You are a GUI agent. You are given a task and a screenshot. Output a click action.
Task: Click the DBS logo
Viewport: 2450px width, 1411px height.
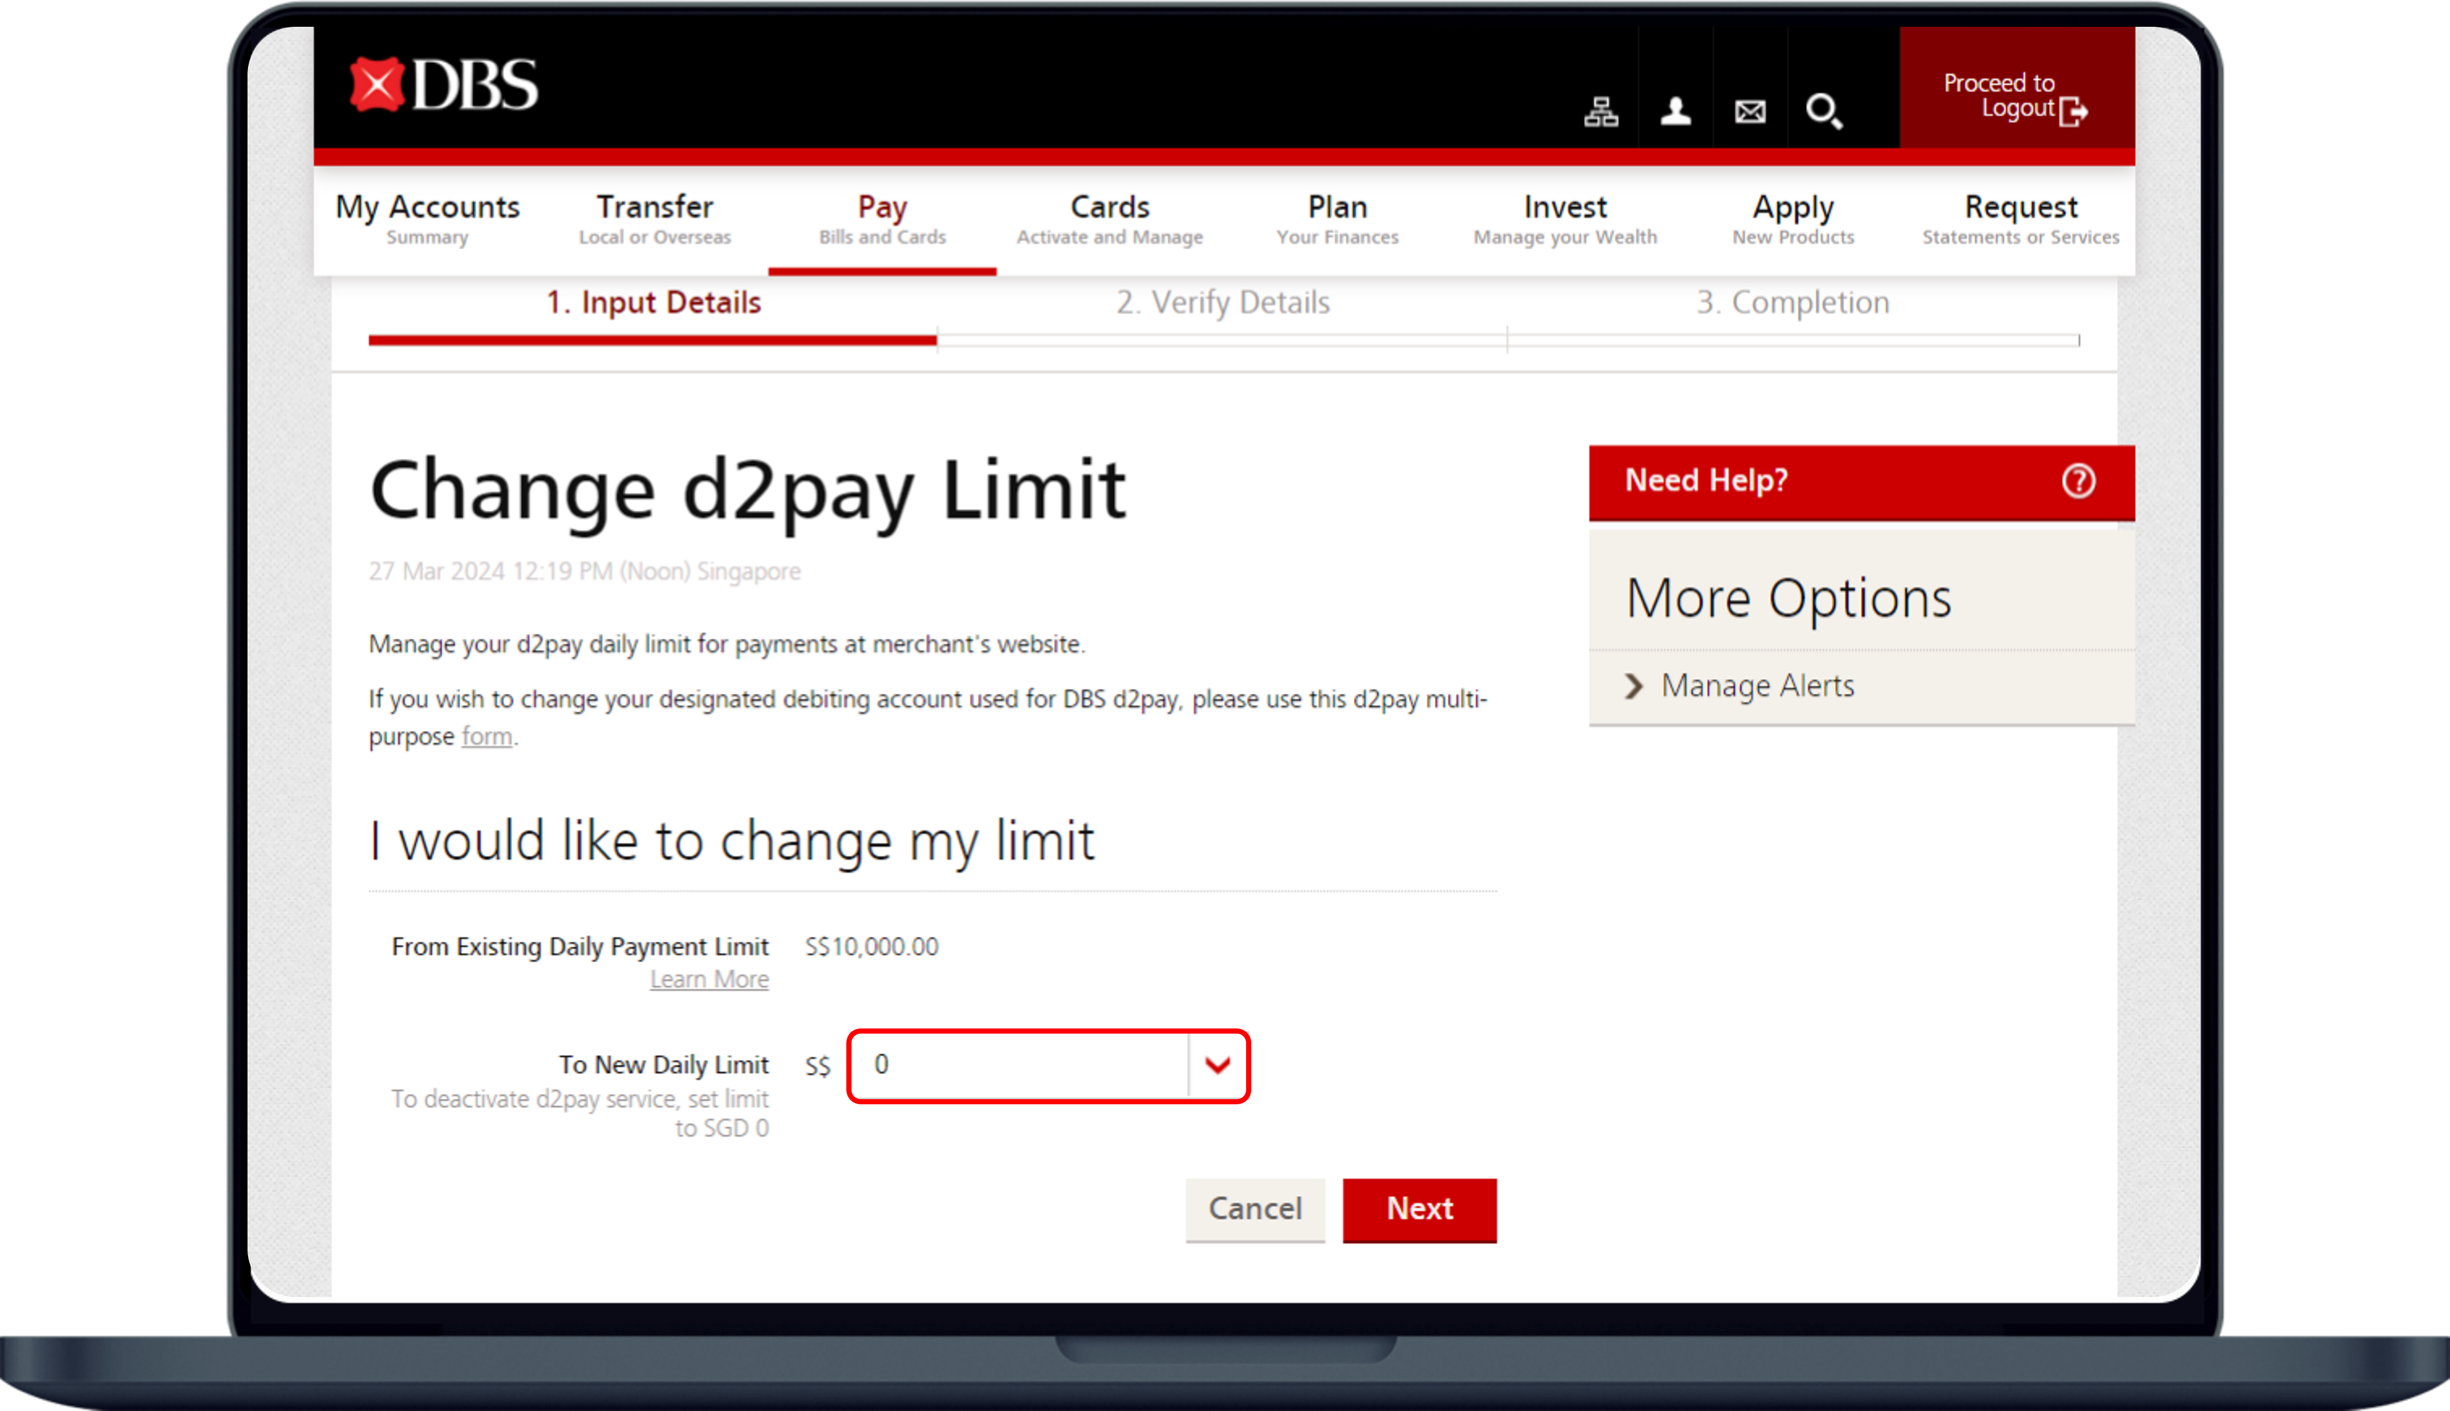coord(444,86)
